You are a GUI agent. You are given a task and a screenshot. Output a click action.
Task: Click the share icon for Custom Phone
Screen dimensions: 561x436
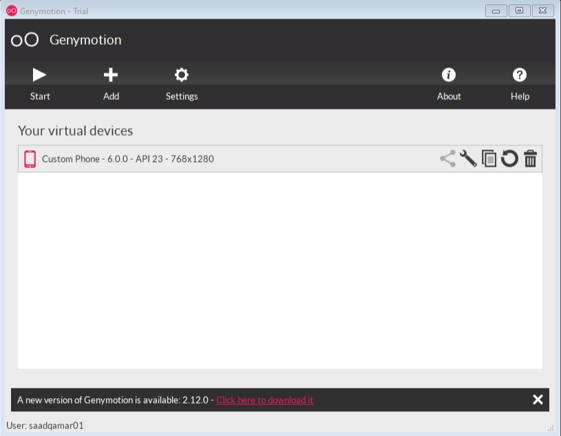pyautogui.click(x=447, y=158)
